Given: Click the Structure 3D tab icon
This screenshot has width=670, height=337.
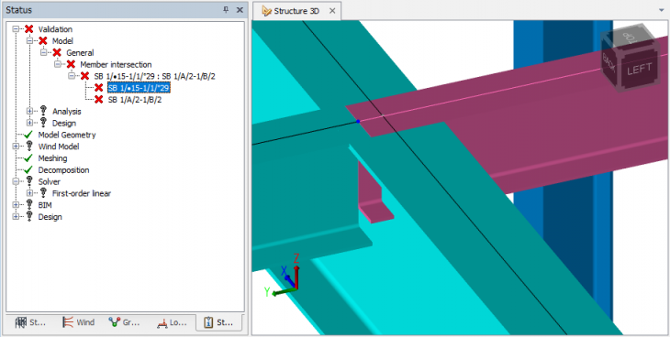Looking at the screenshot, I should coord(267,11).
